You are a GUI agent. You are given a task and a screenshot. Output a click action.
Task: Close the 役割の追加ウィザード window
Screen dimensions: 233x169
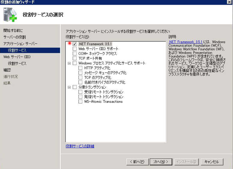[230, 2]
